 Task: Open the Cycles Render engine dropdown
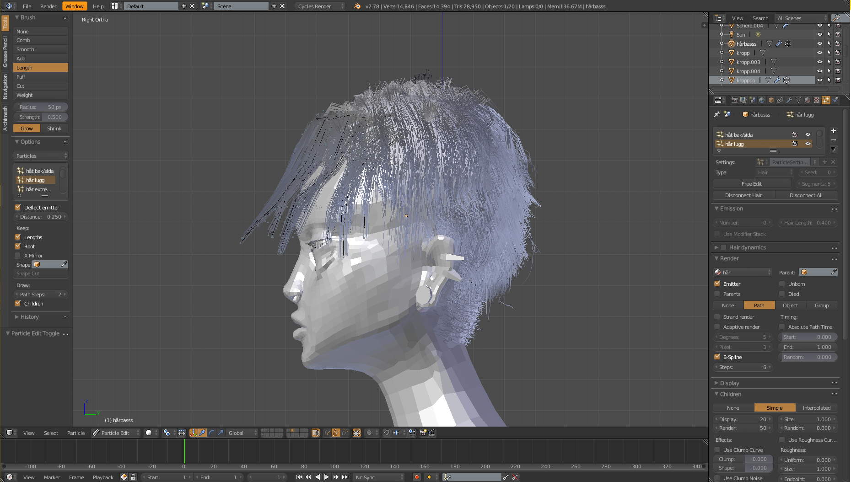point(320,6)
